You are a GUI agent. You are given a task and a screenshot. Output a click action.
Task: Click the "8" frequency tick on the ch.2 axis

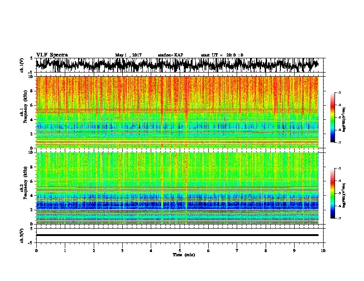[32, 167]
